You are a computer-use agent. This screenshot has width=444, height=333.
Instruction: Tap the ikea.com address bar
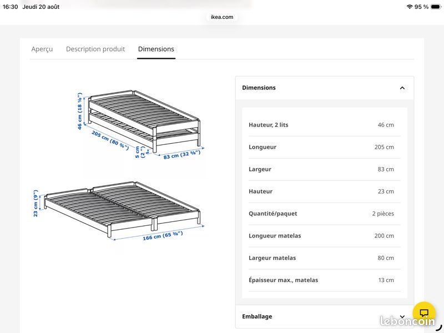(222, 17)
